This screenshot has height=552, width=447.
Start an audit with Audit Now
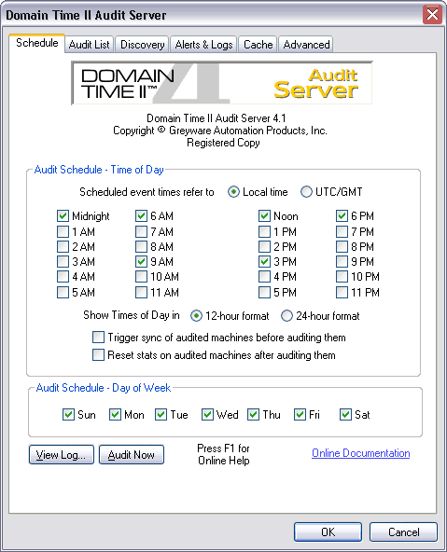click(132, 454)
